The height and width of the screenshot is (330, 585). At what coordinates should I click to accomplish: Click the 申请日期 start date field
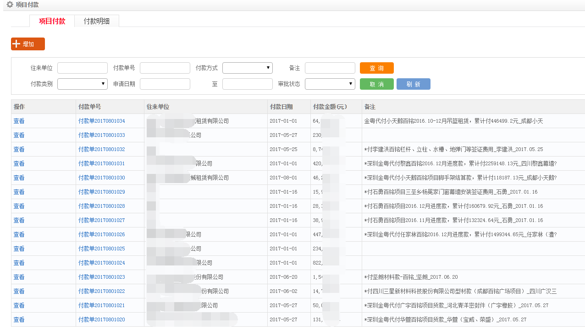pyautogui.click(x=165, y=84)
